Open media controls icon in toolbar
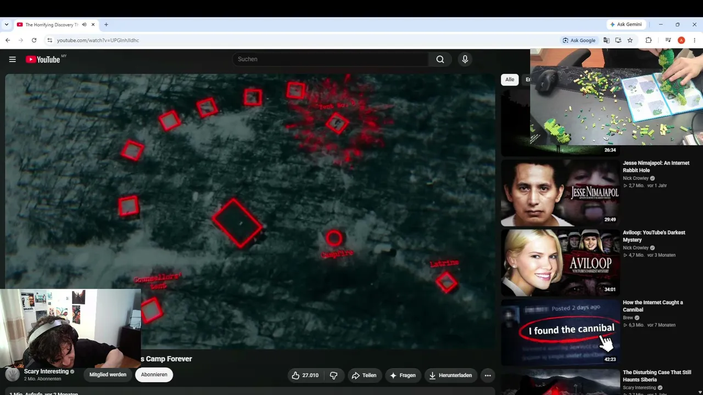 coord(668,40)
